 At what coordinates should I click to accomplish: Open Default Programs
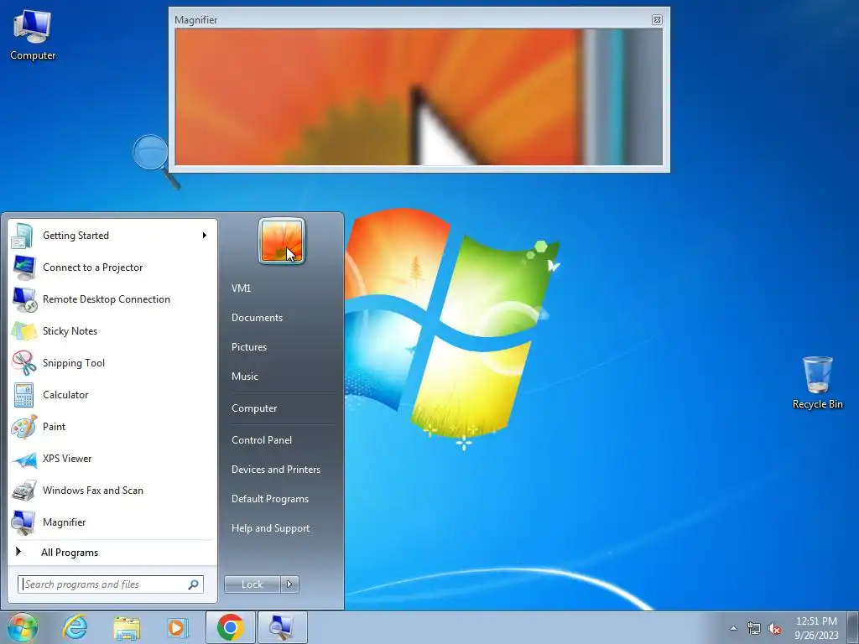coord(269,499)
